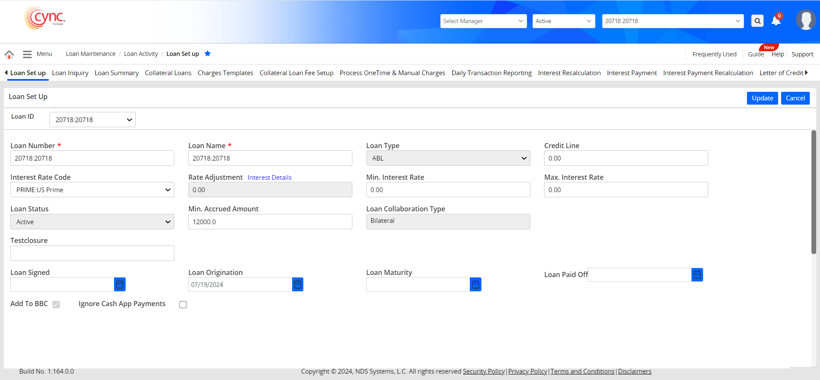This screenshot has width=820, height=380.
Task: Toggle the Add To BBC checkbox
Action: pyautogui.click(x=56, y=304)
